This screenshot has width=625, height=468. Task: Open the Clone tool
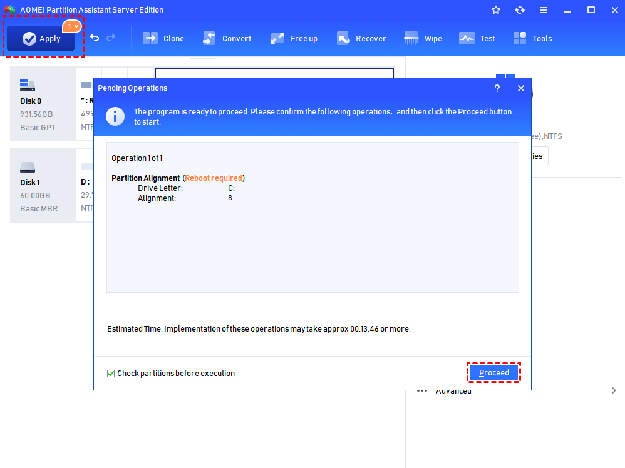[x=163, y=39]
